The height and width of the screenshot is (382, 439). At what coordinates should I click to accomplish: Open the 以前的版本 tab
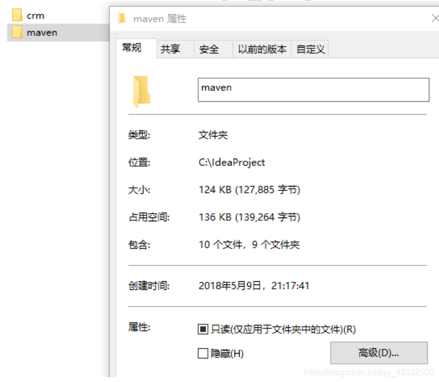[262, 49]
